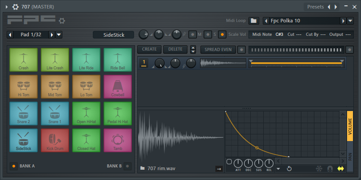Viewport: 361px width, 180px height.
Task: Toggle pad Mute LED
Action: point(193,34)
